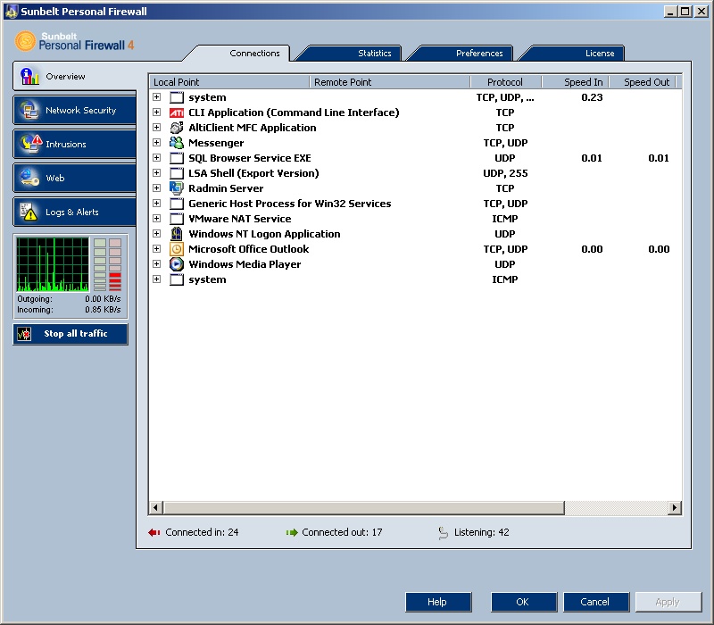The height and width of the screenshot is (625, 714).
Task: Open the License tab
Action: click(599, 54)
